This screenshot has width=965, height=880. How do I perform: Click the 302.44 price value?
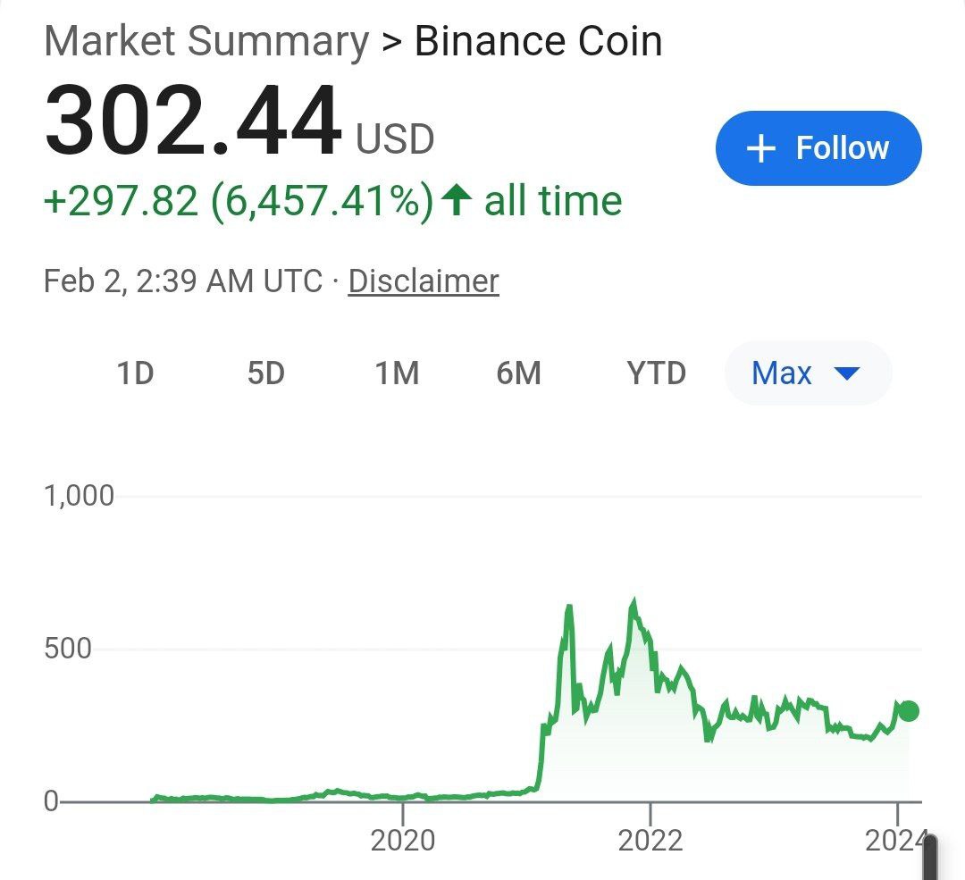click(x=193, y=121)
